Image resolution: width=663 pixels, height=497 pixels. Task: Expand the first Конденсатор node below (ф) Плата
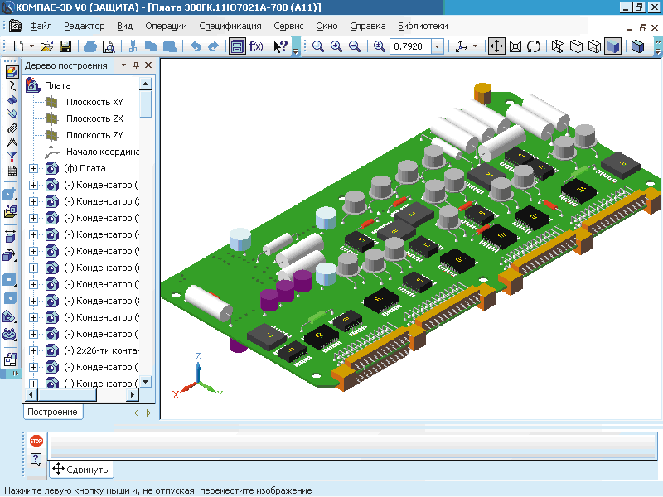click(x=33, y=185)
